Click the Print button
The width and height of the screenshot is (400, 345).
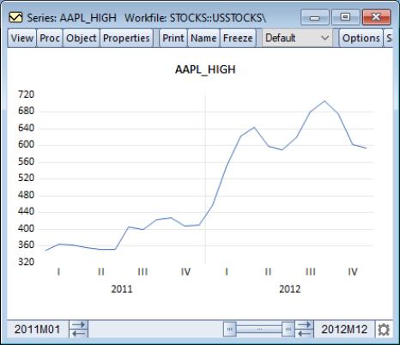(173, 38)
